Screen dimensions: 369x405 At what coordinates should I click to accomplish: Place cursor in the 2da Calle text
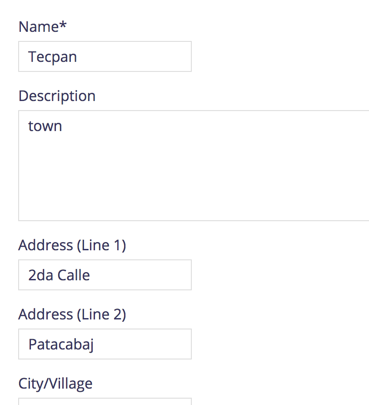[x=59, y=275]
